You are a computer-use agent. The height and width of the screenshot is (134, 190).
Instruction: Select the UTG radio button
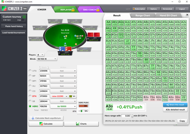tap(30, 71)
